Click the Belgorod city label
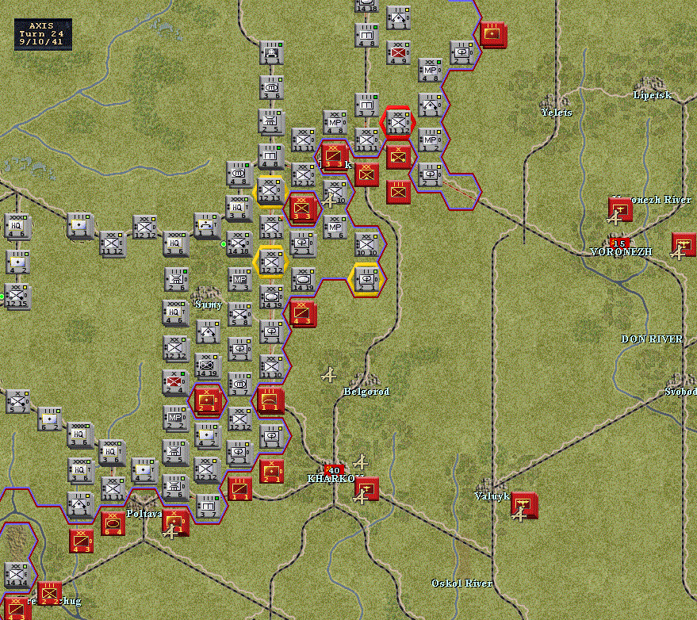The width and height of the screenshot is (697, 620). tap(366, 392)
